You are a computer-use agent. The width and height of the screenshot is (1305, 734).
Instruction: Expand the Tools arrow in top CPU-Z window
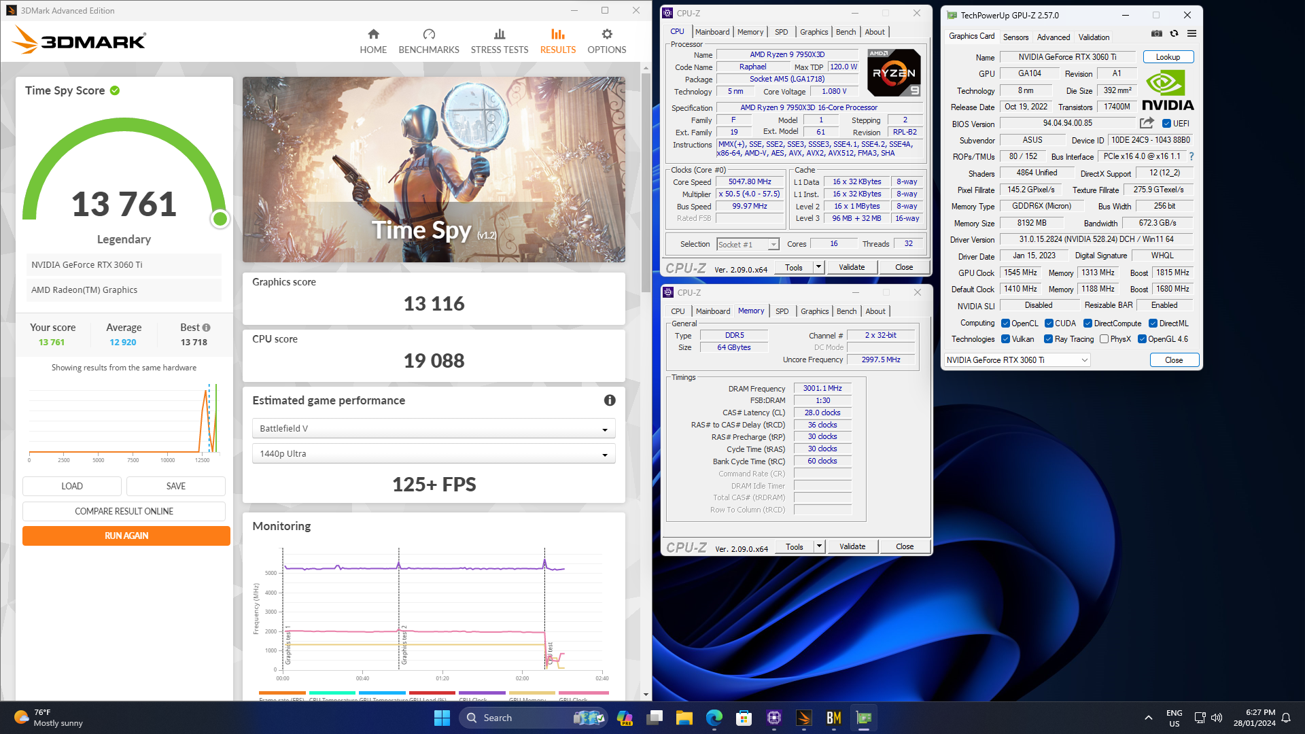818,267
